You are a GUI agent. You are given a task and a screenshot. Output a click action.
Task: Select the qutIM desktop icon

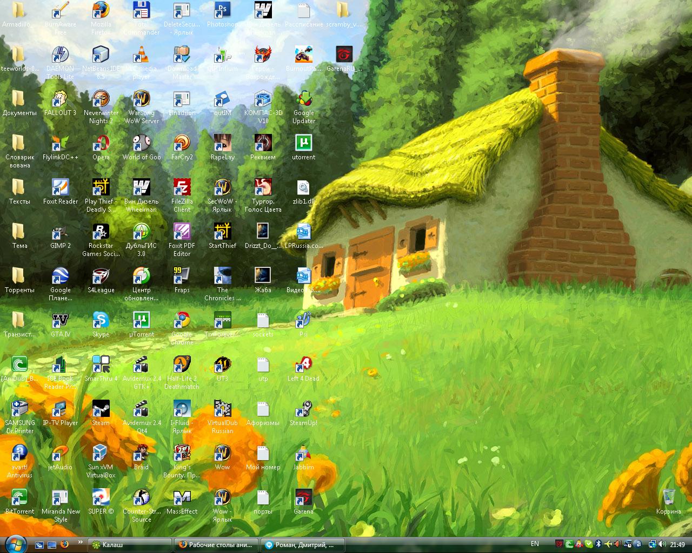tap(222, 103)
